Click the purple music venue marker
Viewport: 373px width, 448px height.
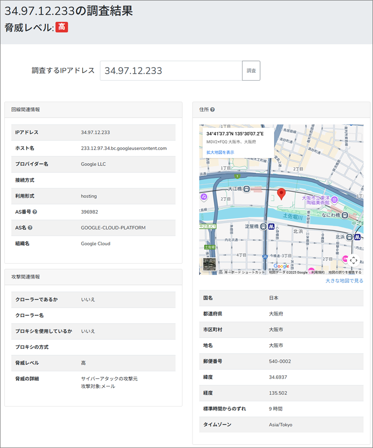pyautogui.click(x=203, y=197)
